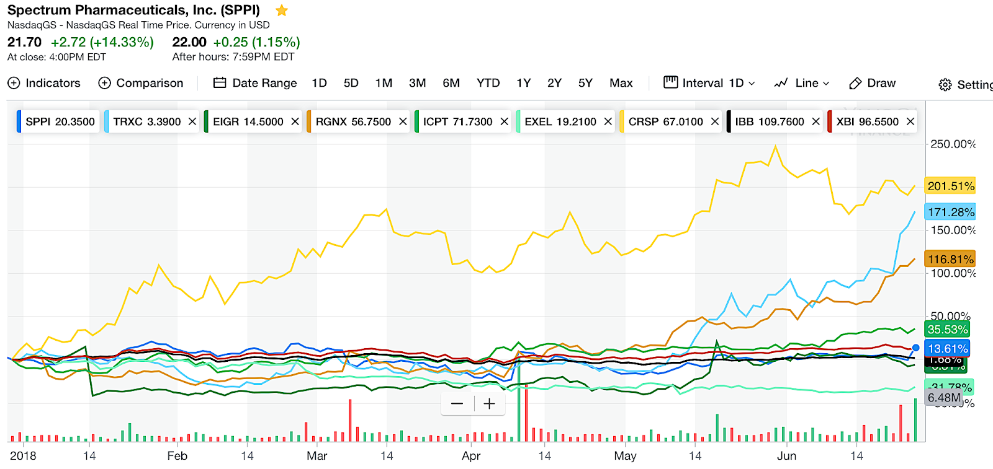
Task: Click the CRSP 67.0100 legend label
Action: tap(665, 121)
